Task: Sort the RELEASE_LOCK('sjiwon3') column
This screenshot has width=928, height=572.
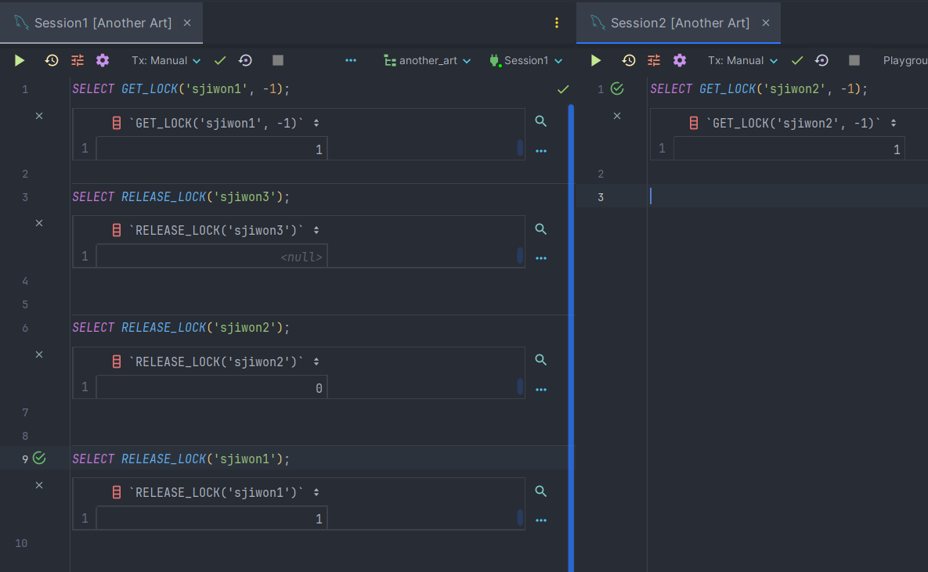Action: [316, 230]
